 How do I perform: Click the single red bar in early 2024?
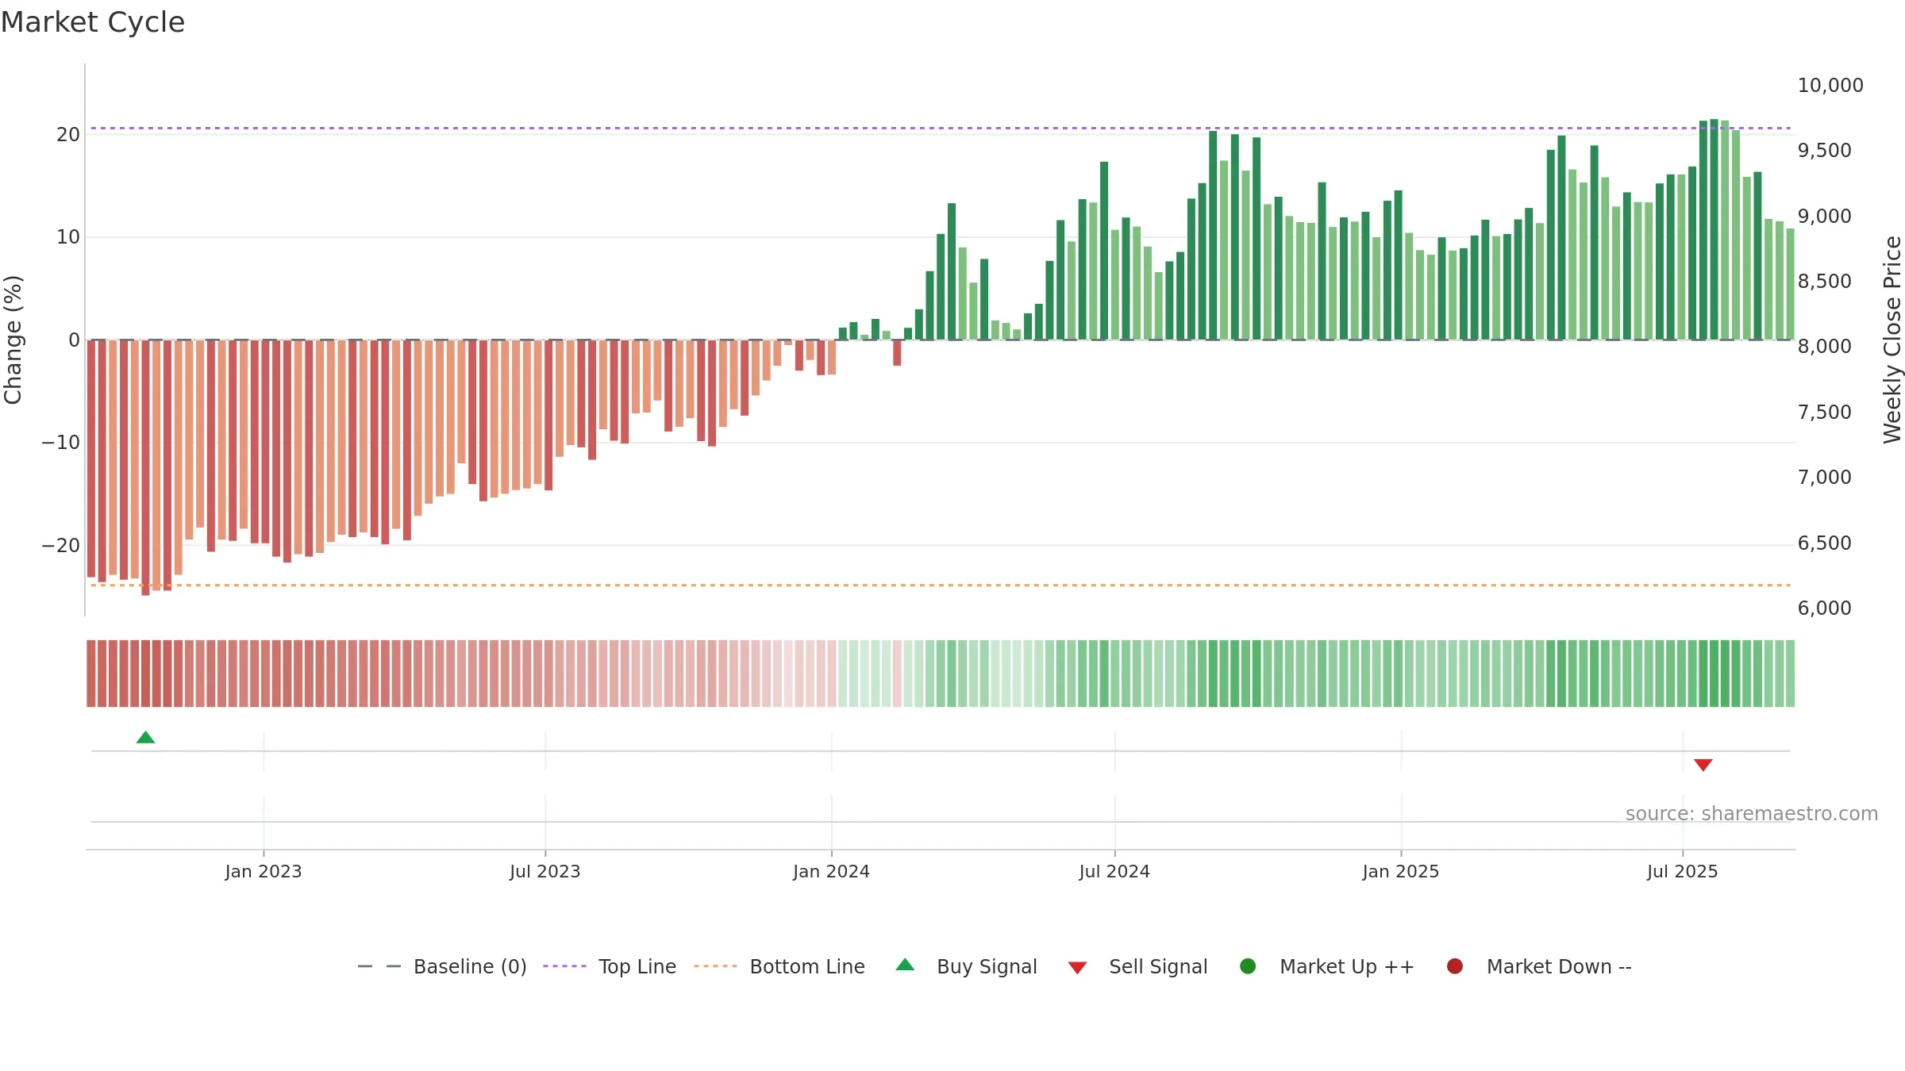coord(897,353)
